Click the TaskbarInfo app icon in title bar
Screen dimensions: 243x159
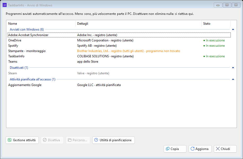[x=5, y=5]
